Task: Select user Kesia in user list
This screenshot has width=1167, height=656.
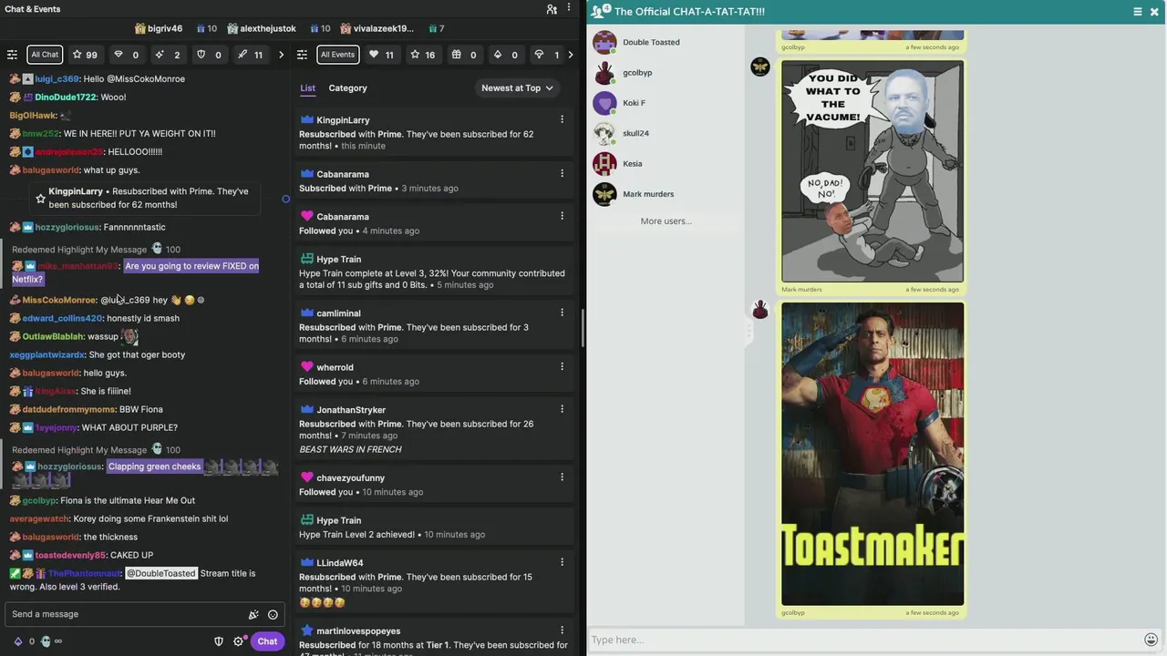Action: click(x=666, y=163)
